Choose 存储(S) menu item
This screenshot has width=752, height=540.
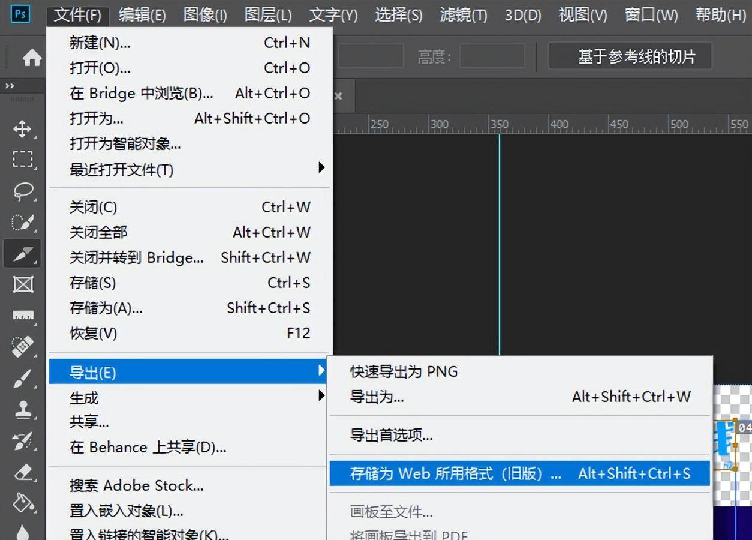coord(189,283)
